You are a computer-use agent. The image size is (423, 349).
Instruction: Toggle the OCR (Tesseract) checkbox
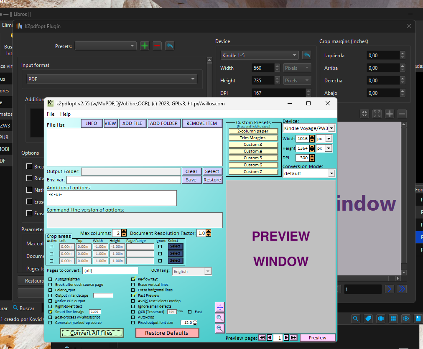coord(134,312)
